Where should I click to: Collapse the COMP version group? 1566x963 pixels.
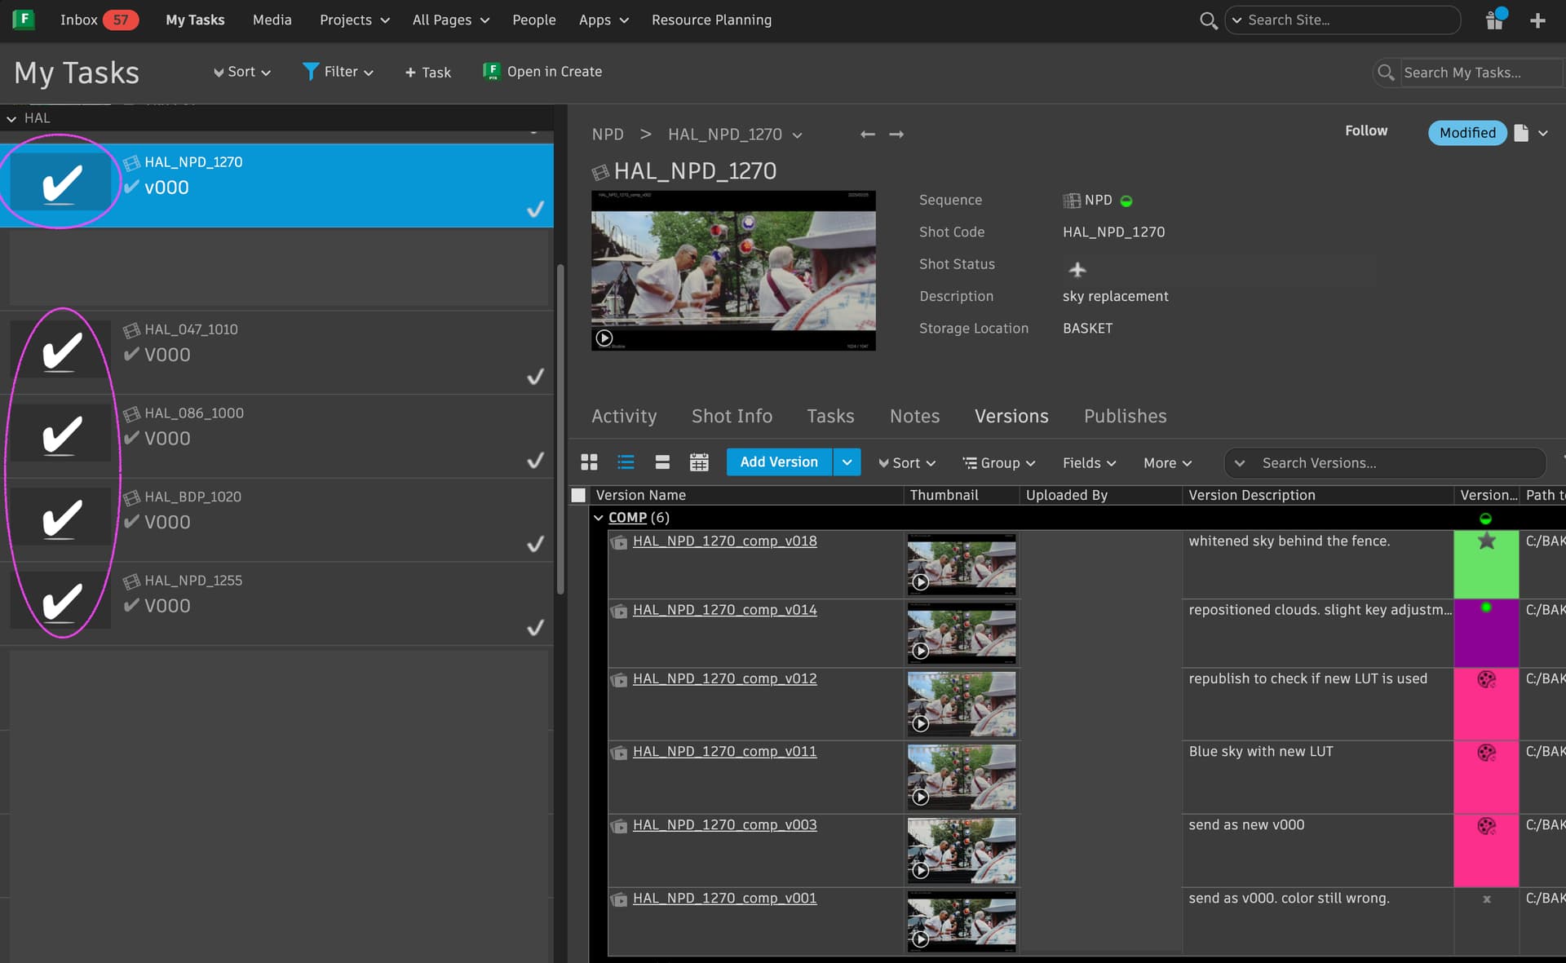(599, 518)
